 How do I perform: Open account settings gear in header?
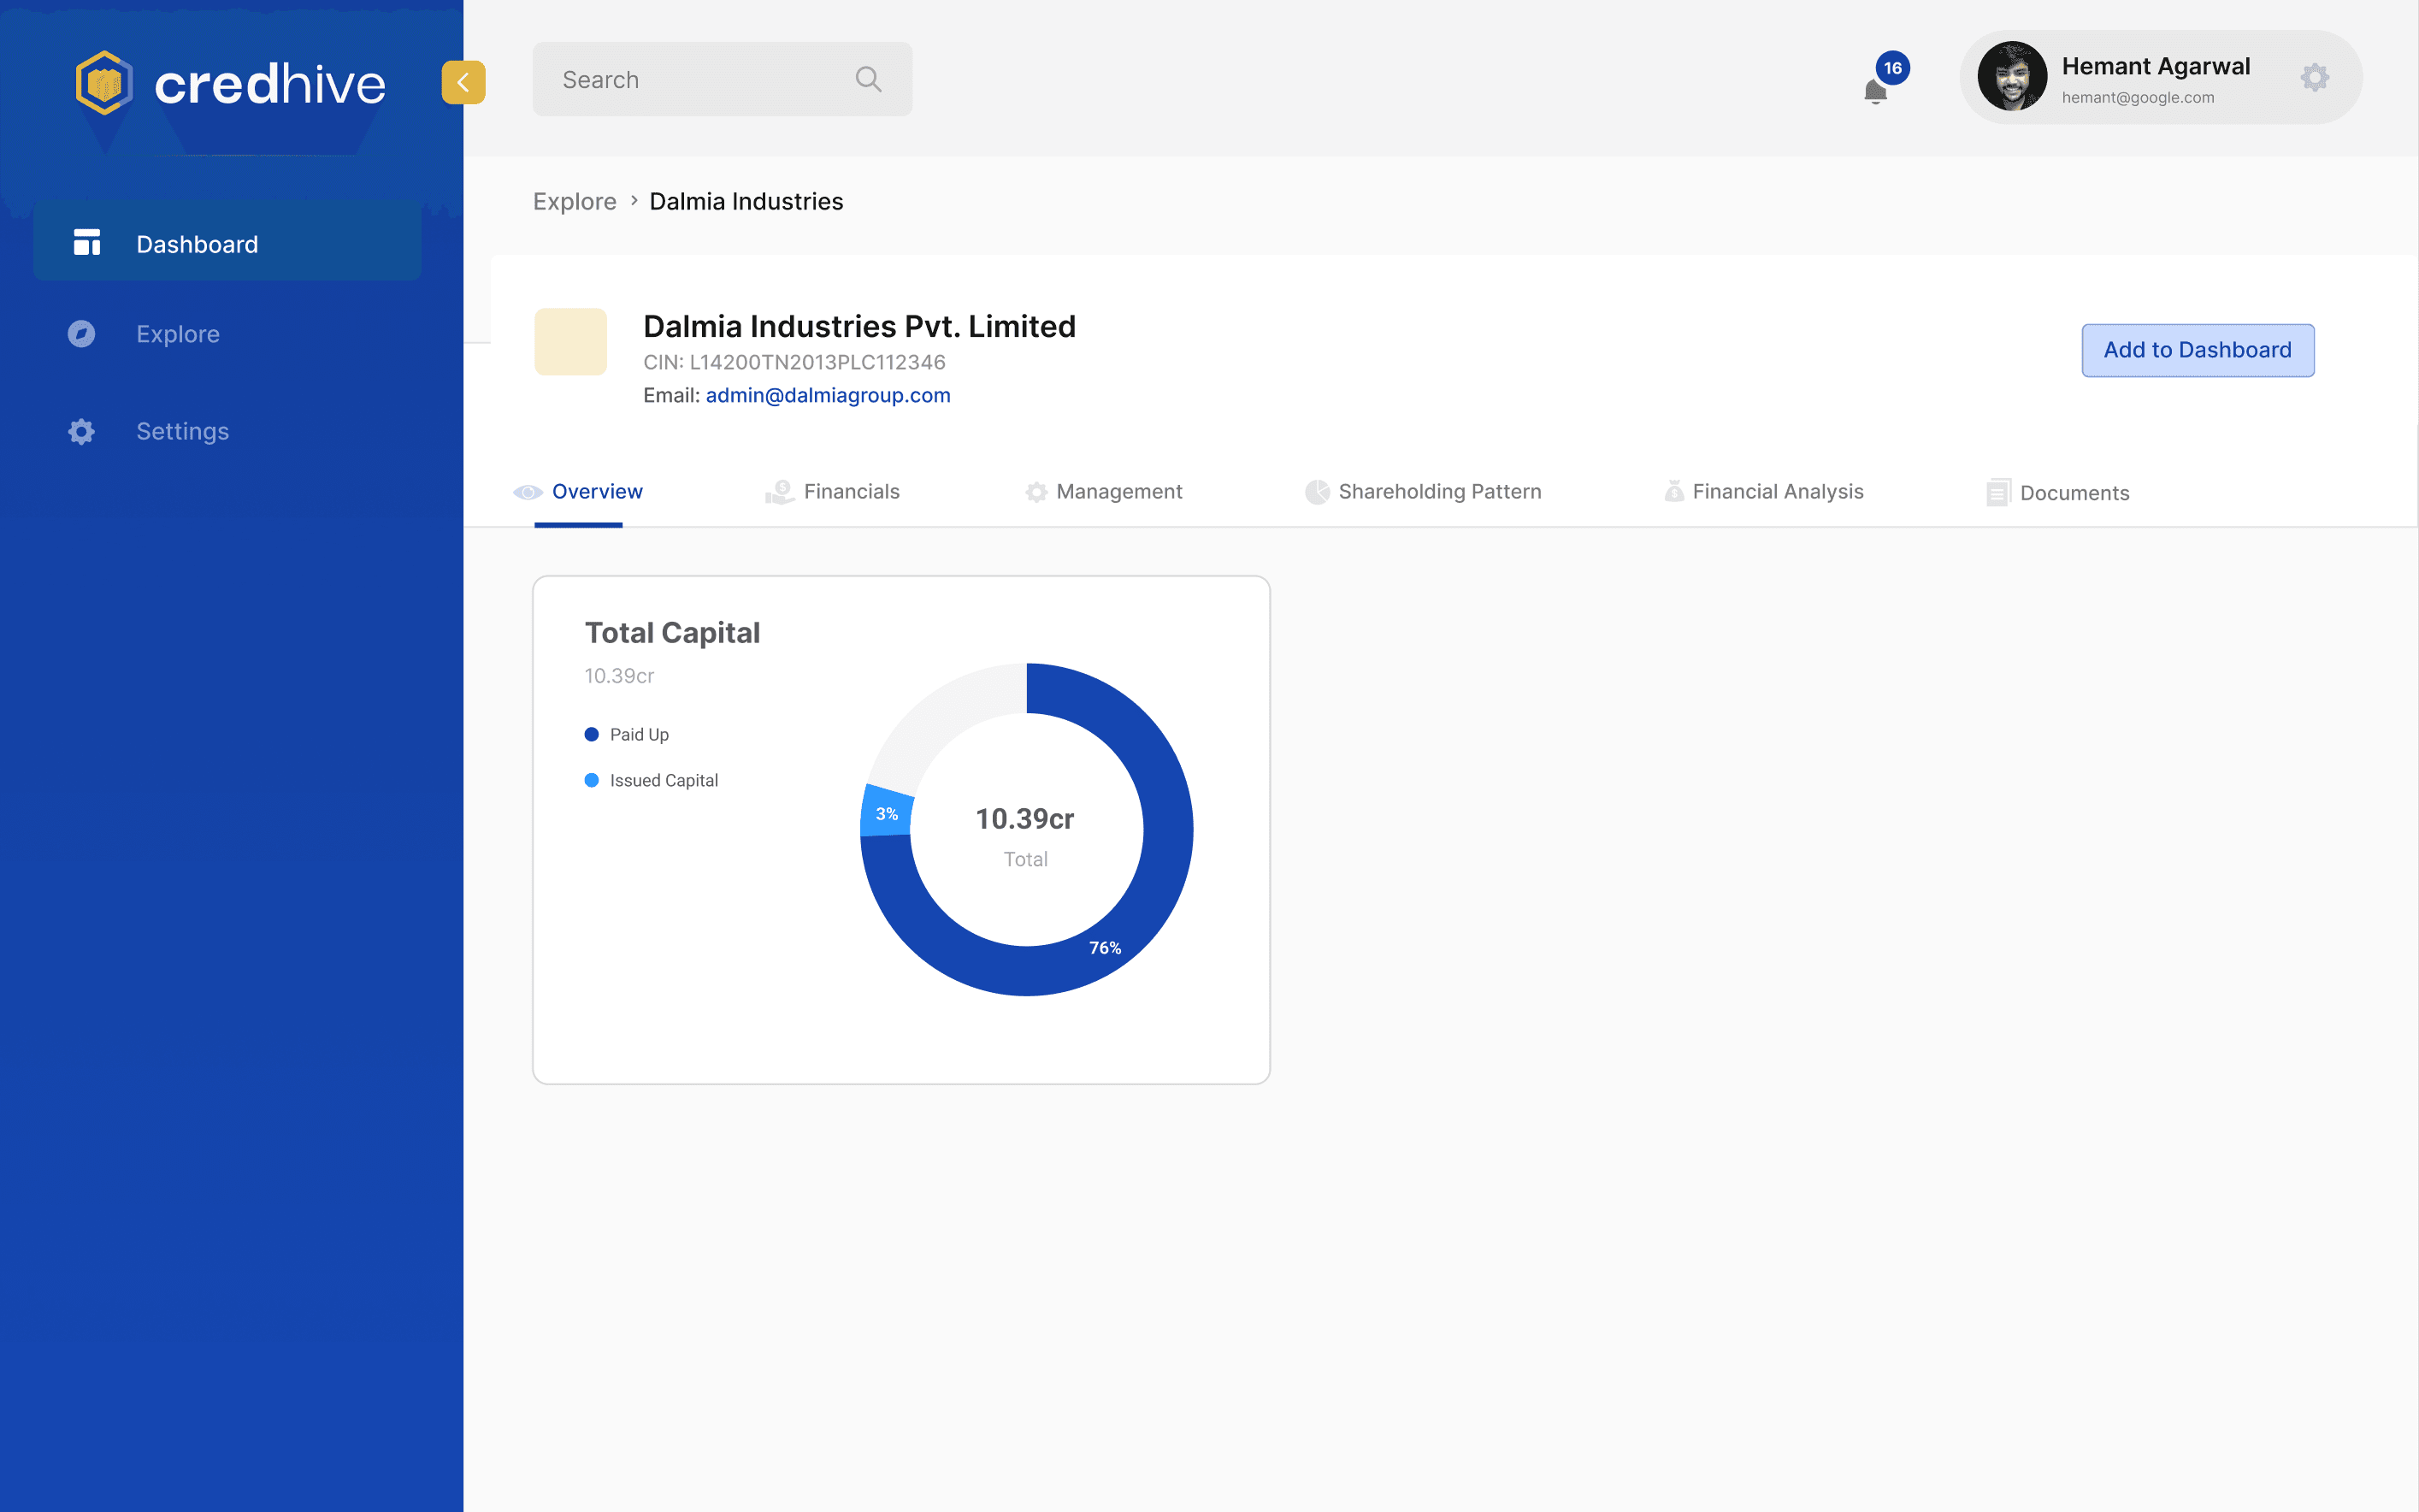[x=2314, y=77]
